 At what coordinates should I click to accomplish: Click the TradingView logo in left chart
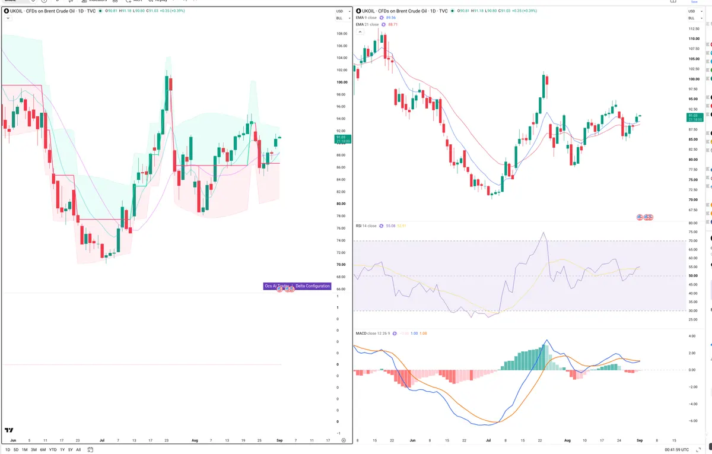9,430
